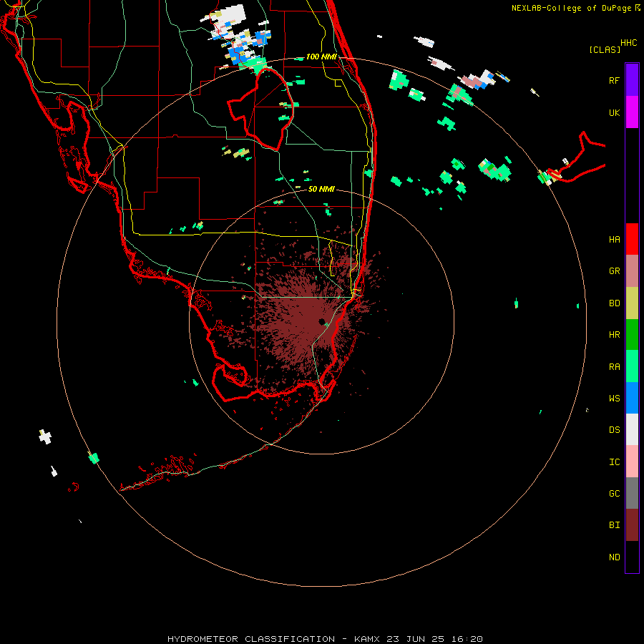Click the BD yellow legend swatch

point(632,303)
